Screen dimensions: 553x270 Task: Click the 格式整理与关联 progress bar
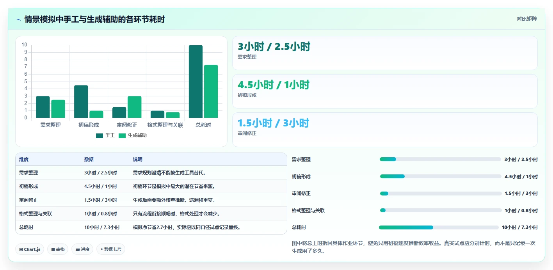pyautogui.click(x=440, y=210)
